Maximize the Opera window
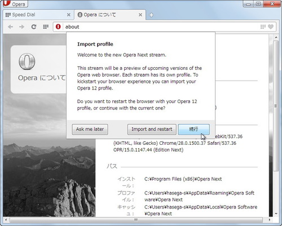 tap(258, 4)
